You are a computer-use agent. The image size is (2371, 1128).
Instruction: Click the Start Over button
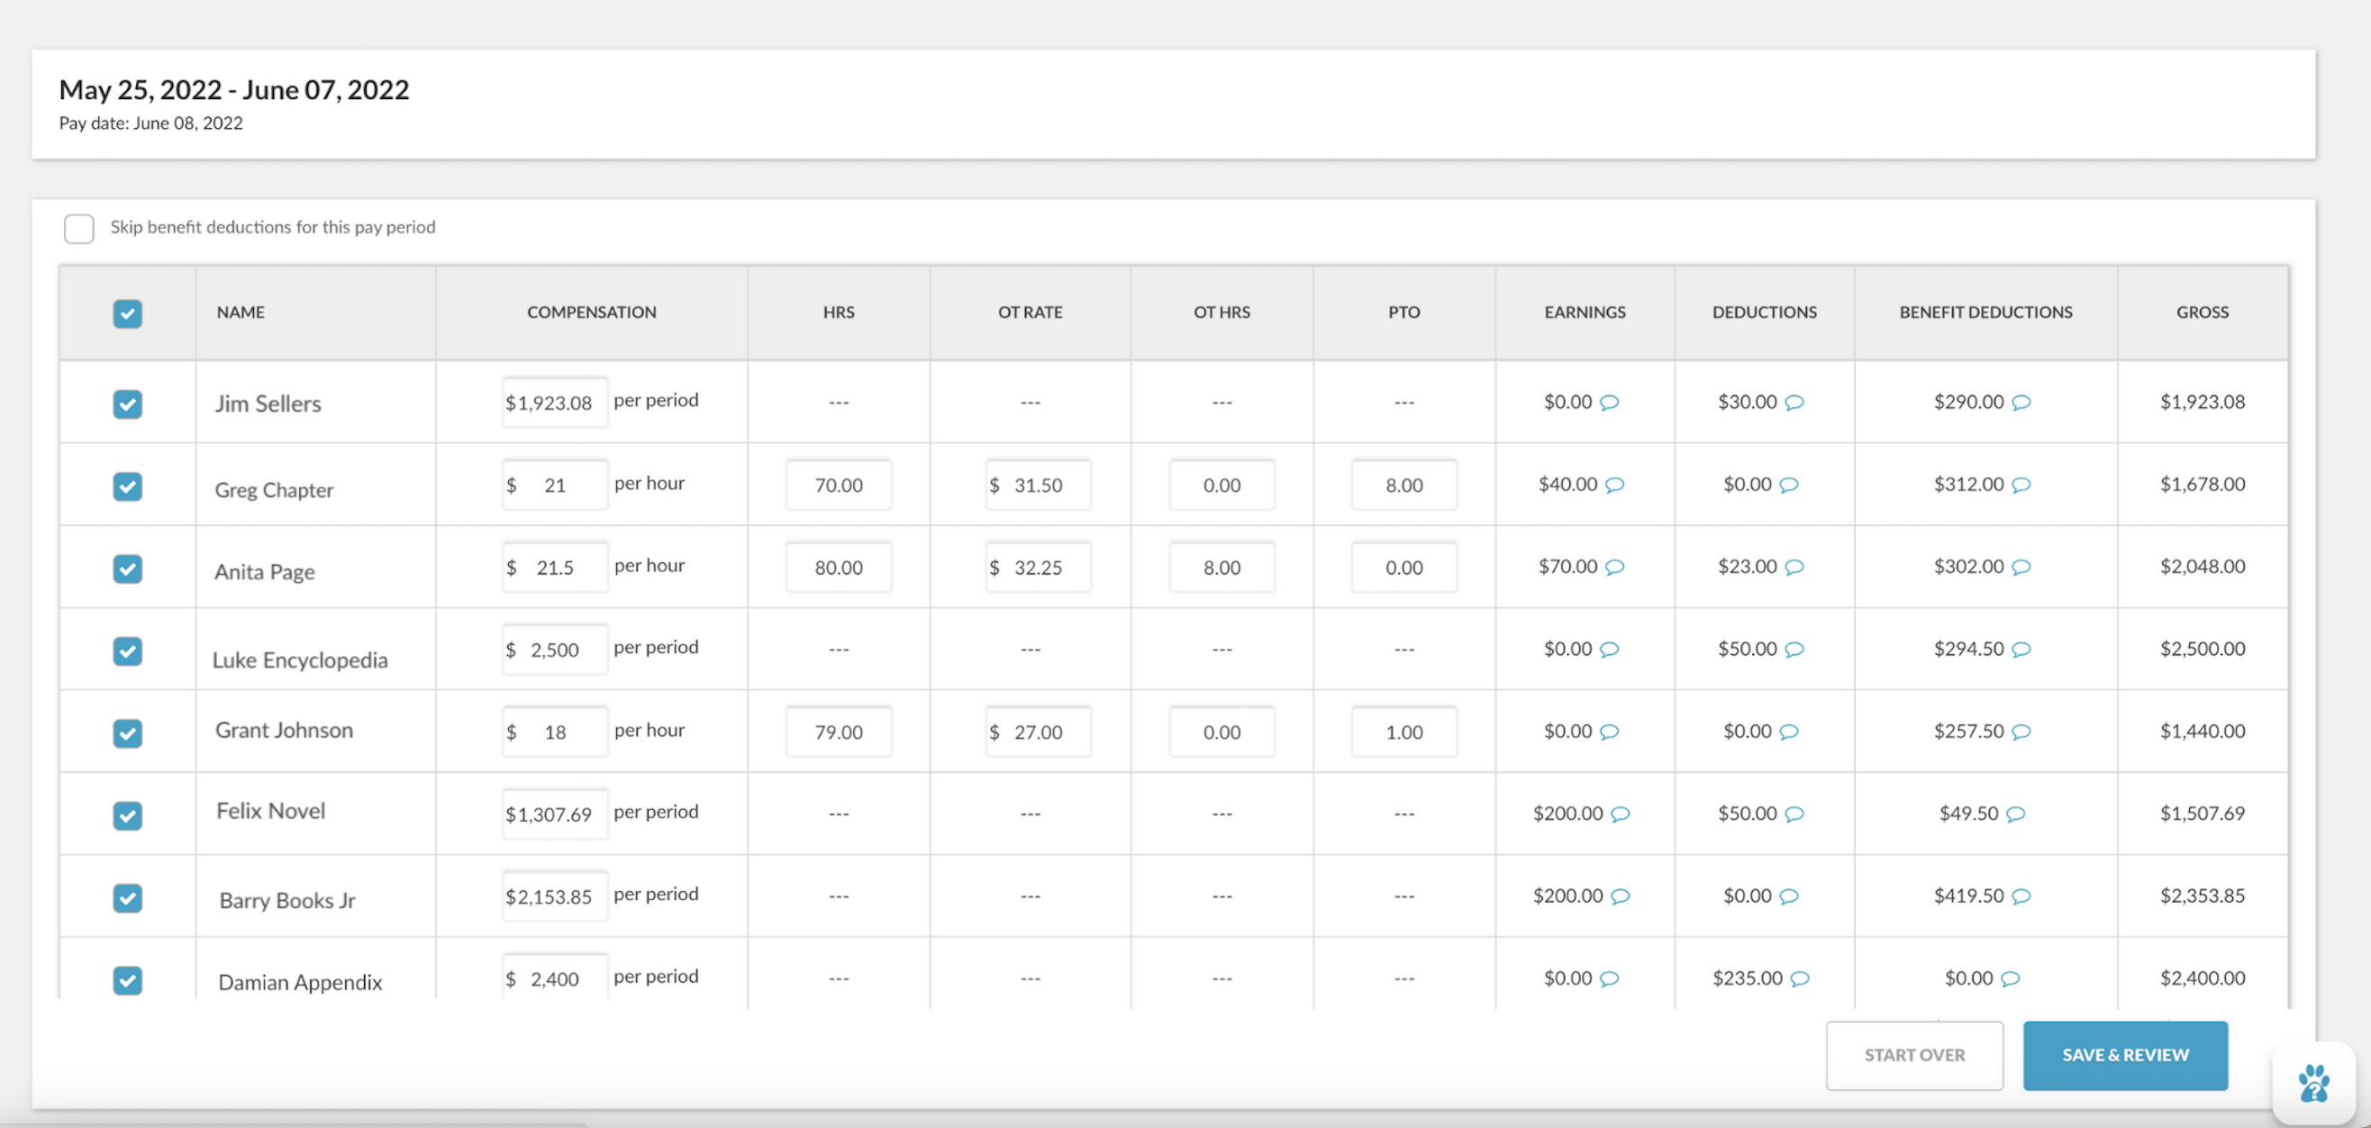(1914, 1055)
